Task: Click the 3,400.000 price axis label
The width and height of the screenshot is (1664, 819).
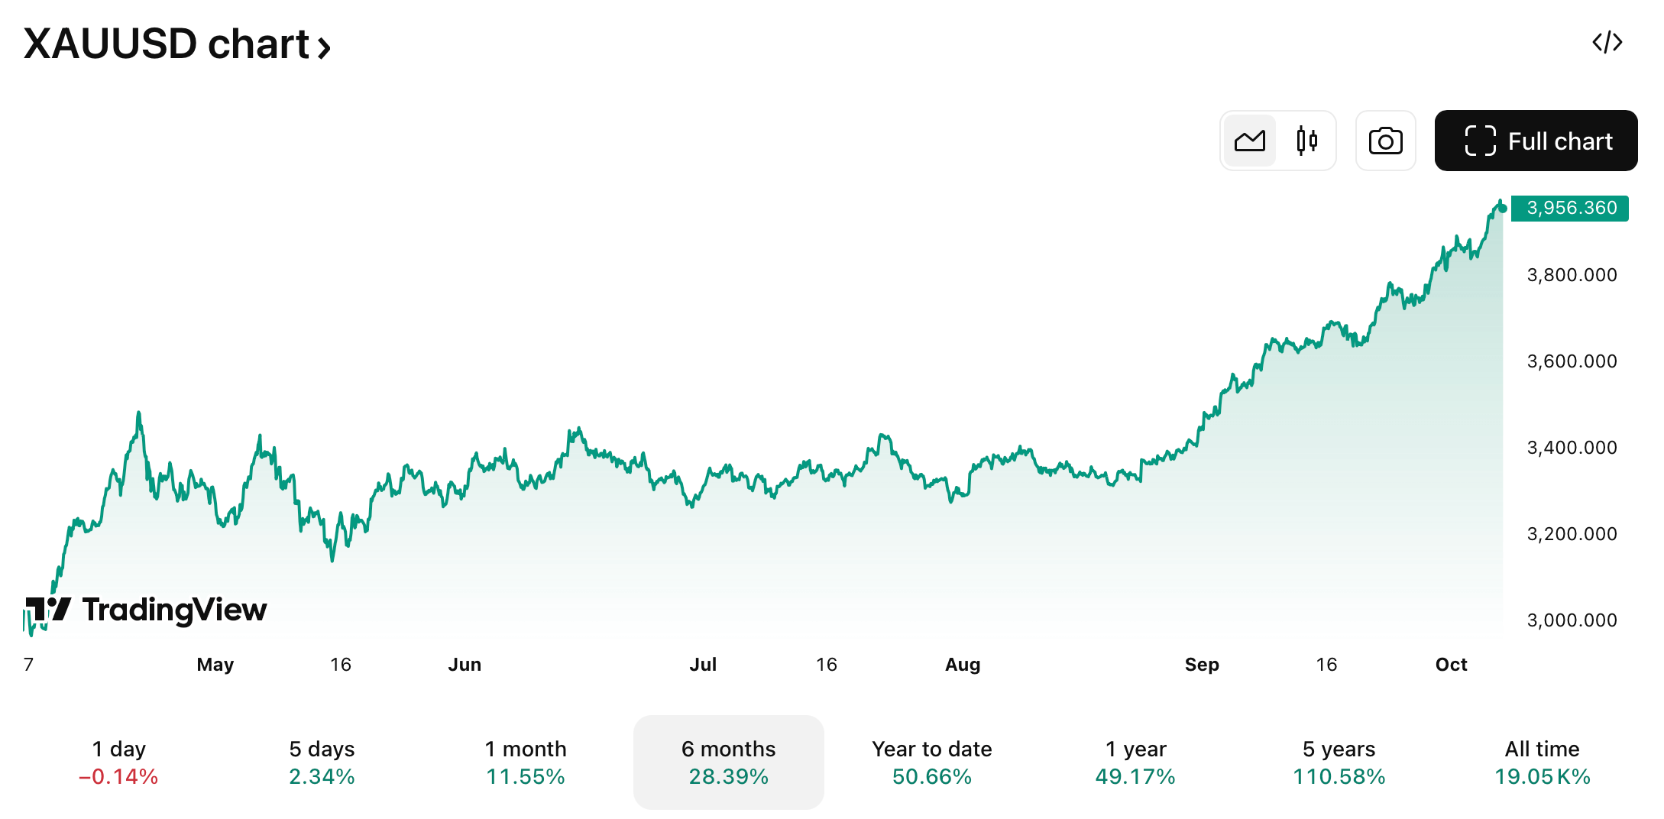Action: (1572, 448)
